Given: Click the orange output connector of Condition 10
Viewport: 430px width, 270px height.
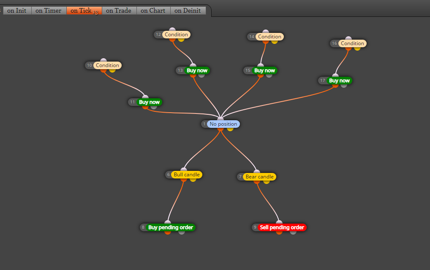Looking at the screenshot, I should (103, 70).
